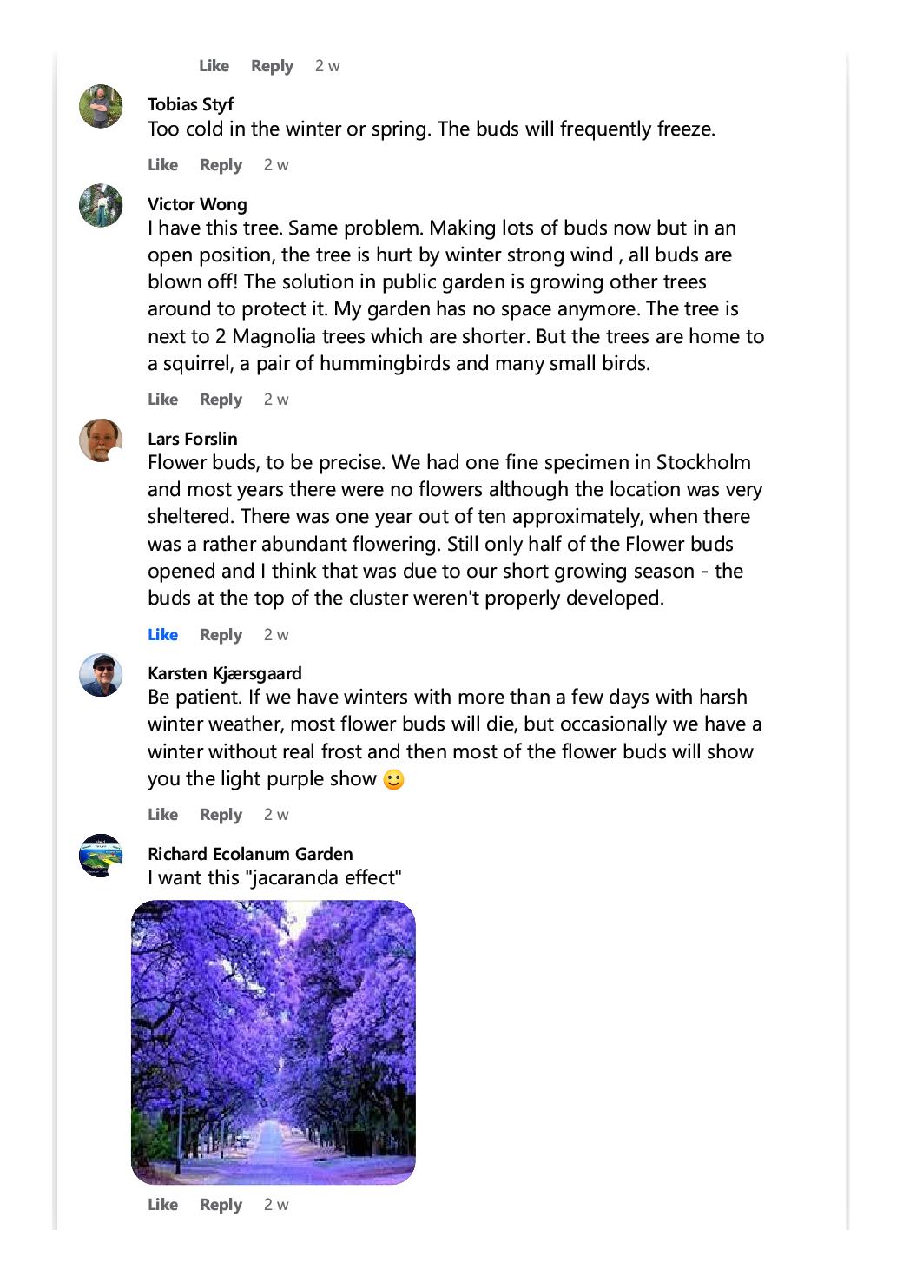The width and height of the screenshot is (903, 1283).
Task: Open the Victor Wong name link
Action: click(197, 204)
